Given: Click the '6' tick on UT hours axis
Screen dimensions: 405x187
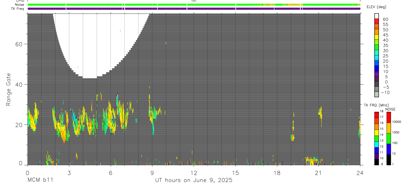Looking at the screenshot, I should [110, 172].
